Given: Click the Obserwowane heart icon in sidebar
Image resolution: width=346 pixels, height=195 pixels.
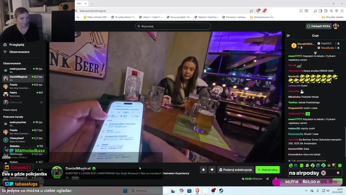Looking at the screenshot, I should [5, 52].
